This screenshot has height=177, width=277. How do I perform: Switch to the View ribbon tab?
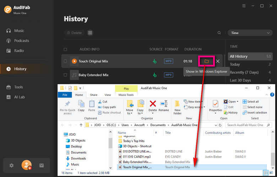pos(108,95)
